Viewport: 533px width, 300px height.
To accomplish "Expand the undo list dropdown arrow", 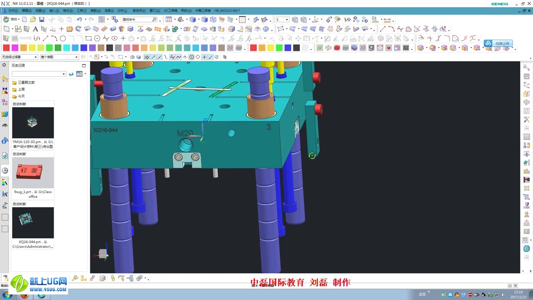I will point(85,20).
